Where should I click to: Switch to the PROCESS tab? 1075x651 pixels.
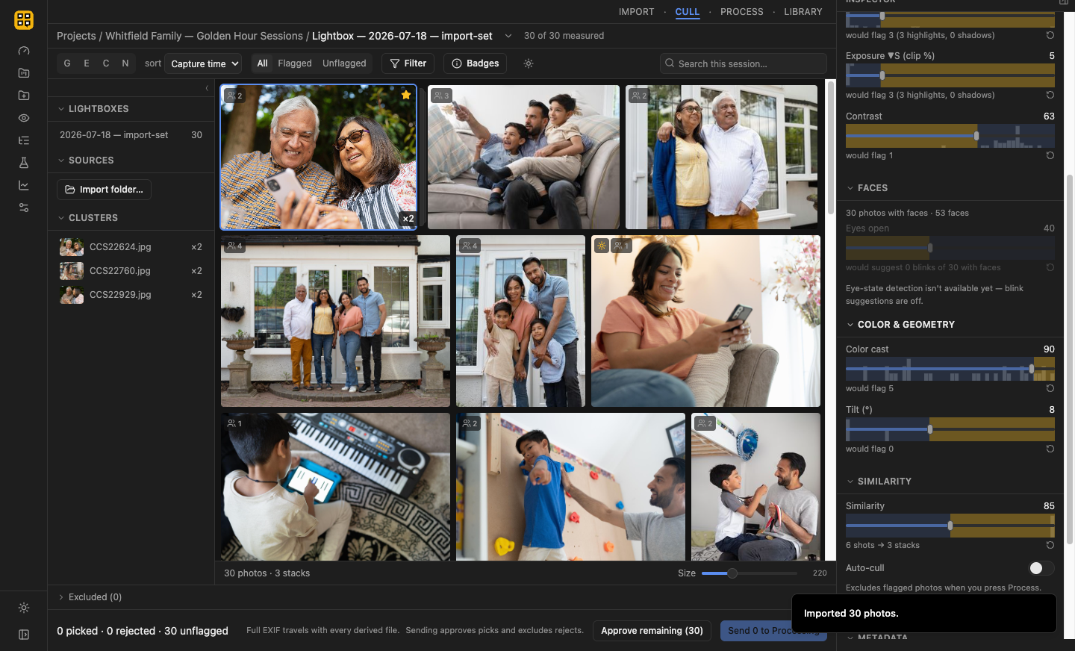coord(742,12)
